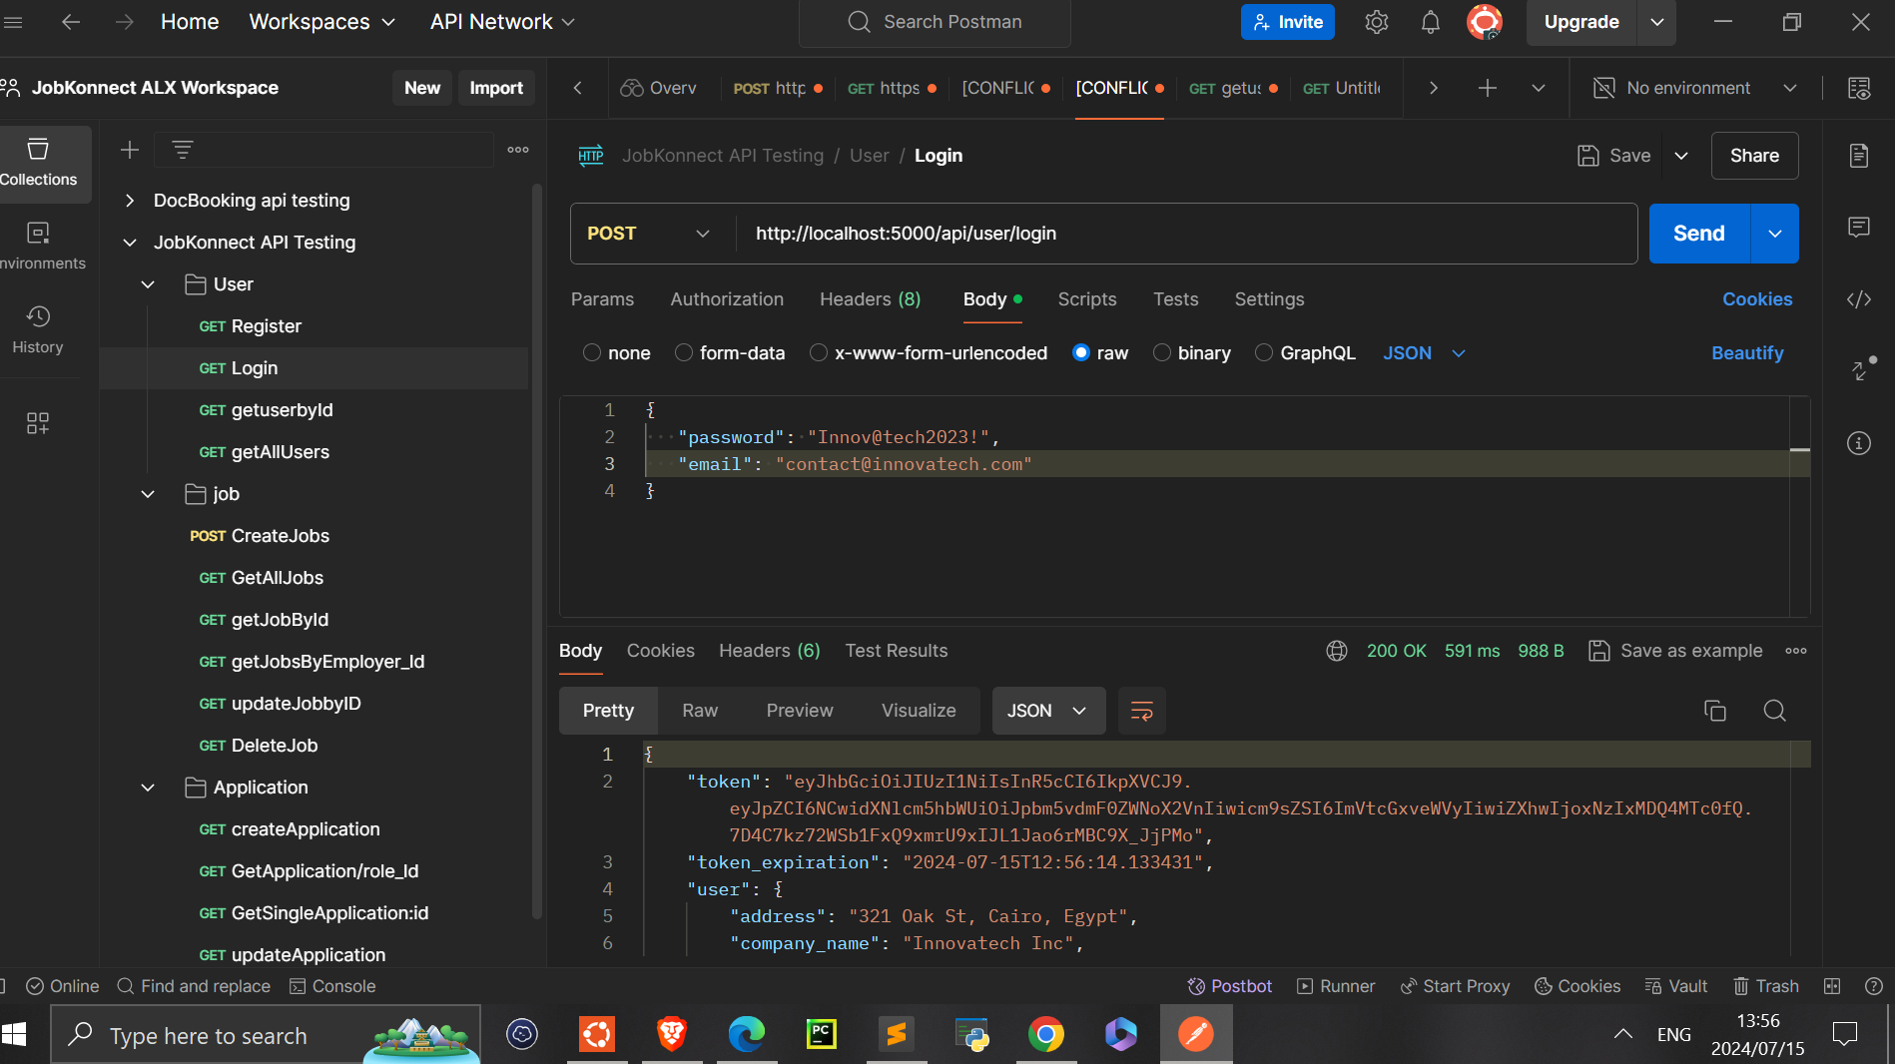Image resolution: width=1895 pixels, height=1064 pixels.
Task: Open the user avatar menu
Action: [1485, 22]
